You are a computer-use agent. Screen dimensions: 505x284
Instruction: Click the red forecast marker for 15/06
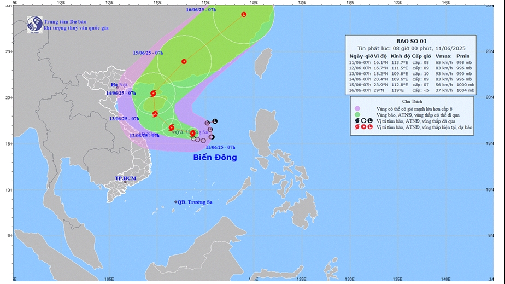[x=184, y=61]
